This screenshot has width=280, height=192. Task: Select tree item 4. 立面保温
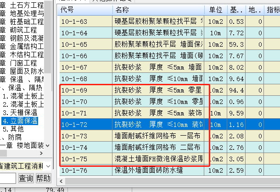[20, 121]
